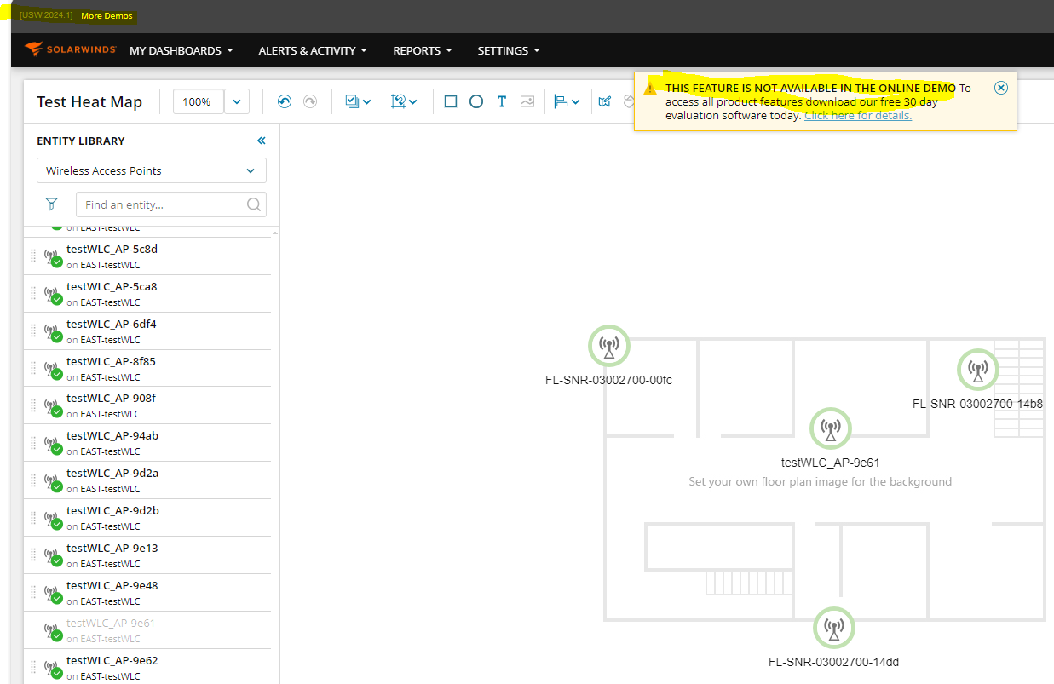1054x684 pixels.
Task: Choose the Text tool
Action: pos(501,101)
